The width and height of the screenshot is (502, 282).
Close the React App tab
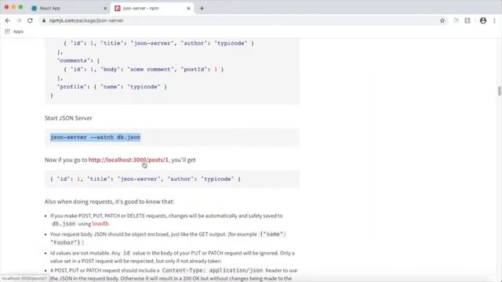coord(105,9)
